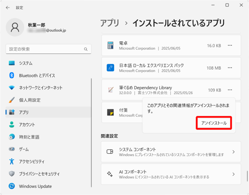Open the user profile avatar

pos(15,27)
